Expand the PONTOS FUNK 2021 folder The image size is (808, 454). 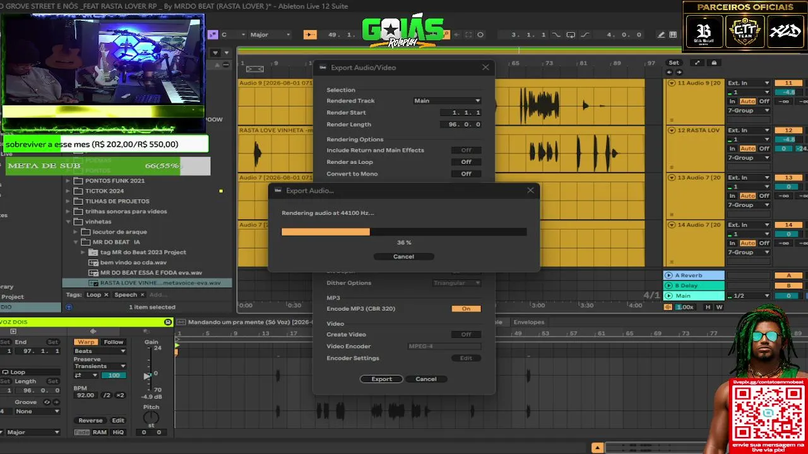coord(69,180)
